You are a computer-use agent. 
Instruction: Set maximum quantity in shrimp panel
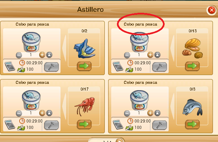tap(49, 113)
